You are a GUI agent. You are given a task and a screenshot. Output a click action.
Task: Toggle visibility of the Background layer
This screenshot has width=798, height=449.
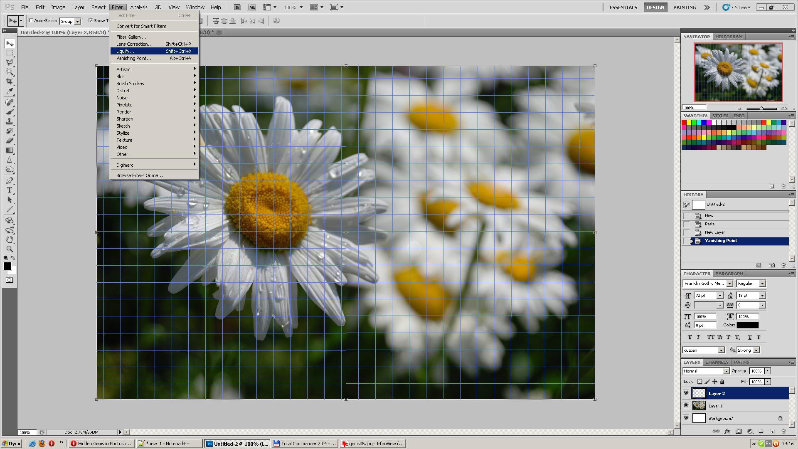[686, 418]
